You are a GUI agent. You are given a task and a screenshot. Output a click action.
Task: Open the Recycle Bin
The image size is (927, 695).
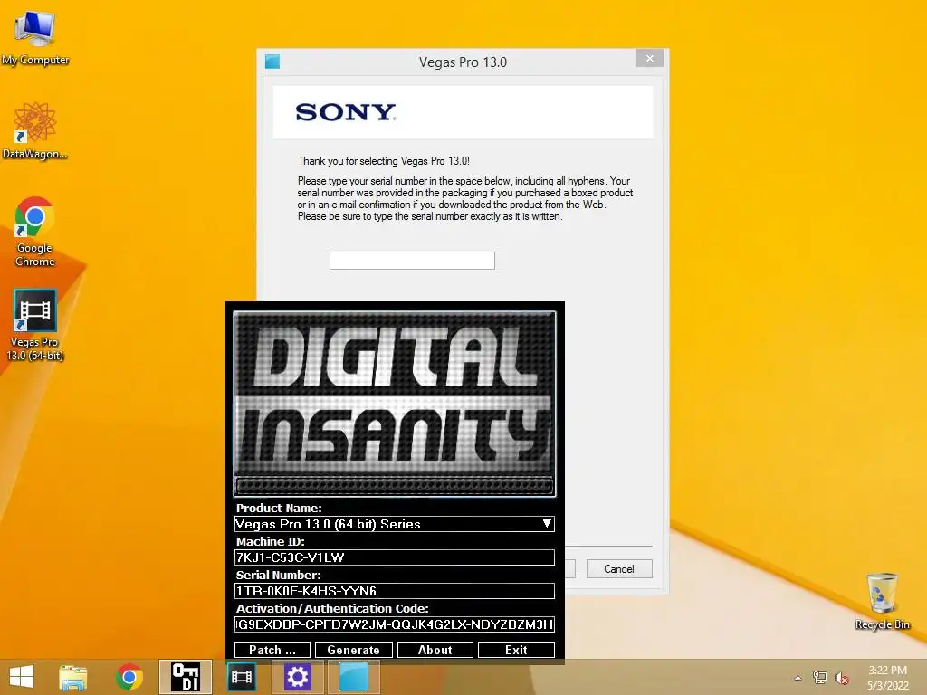click(x=882, y=601)
